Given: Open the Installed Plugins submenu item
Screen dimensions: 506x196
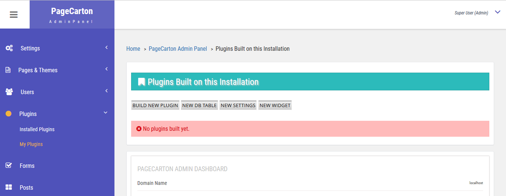Looking at the screenshot, I should click(37, 129).
